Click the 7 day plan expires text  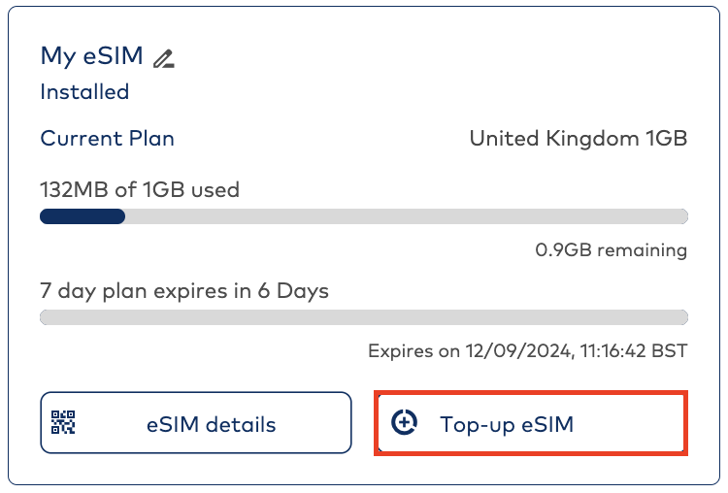(x=184, y=290)
